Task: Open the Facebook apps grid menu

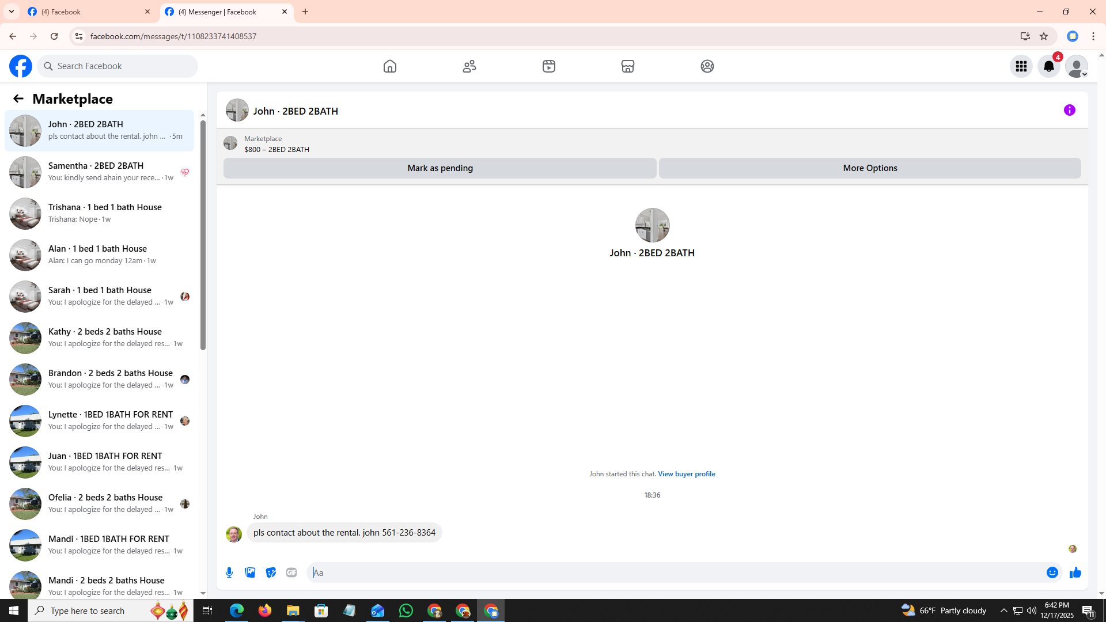Action: (x=1021, y=66)
